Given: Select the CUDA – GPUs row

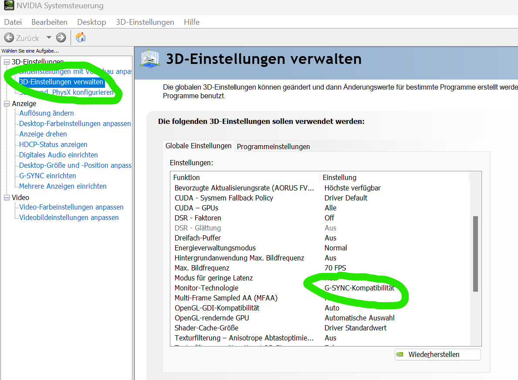Looking at the screenshot, I should point(320,208).
